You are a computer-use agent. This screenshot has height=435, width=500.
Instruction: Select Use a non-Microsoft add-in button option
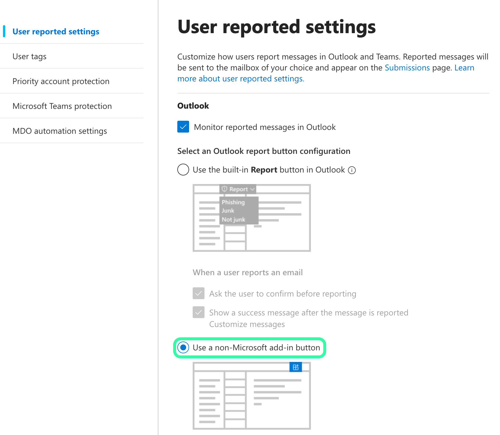click(183, 347)
